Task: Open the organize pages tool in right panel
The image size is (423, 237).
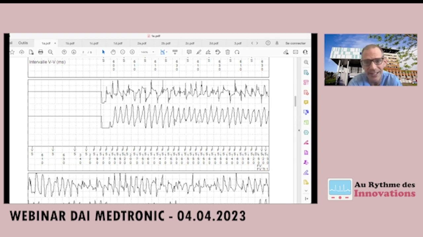Action: (306, 82)
